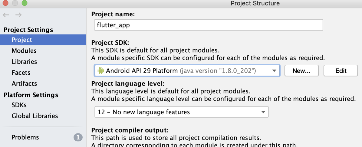Go back with the left arrow icon
The width and height of the screenshot is (362, 147).
point(6,15)
